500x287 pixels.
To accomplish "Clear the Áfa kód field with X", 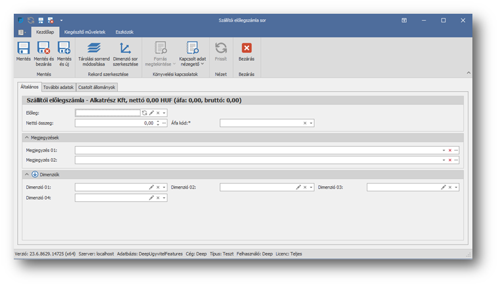I will tap(305, 123).
